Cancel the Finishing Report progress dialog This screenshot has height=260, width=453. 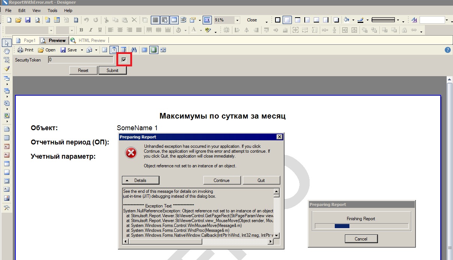[x=361, y=239]
